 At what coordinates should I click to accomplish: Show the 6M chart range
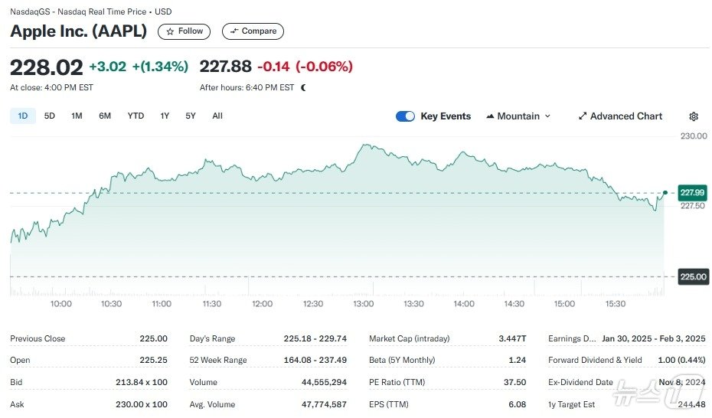(x=105, y=116)
